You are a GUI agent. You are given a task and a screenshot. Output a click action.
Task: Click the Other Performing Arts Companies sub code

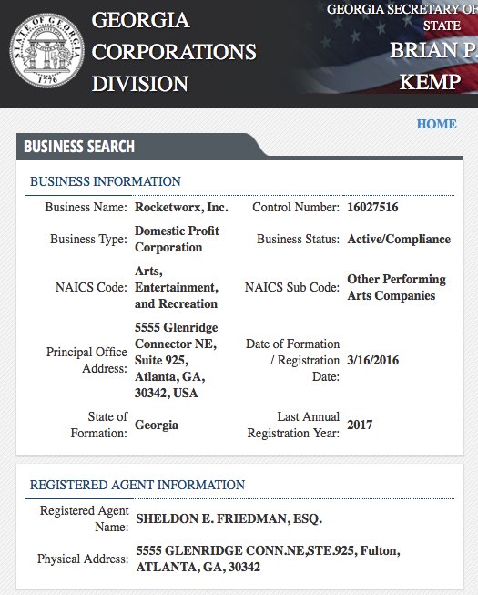click(396, 287)
